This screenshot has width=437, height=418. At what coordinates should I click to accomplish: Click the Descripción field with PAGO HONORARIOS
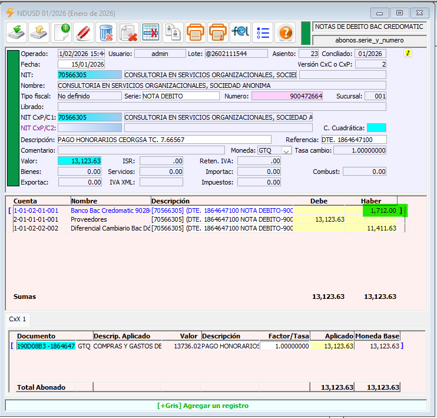click(164, 140)
